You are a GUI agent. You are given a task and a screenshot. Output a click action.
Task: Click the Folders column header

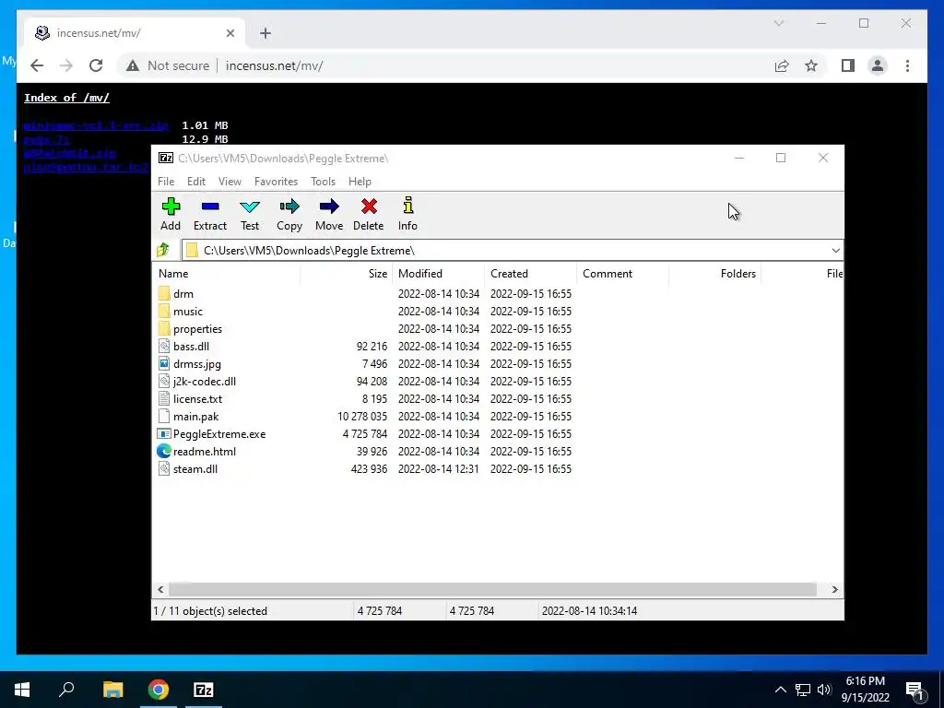(714, 273)
